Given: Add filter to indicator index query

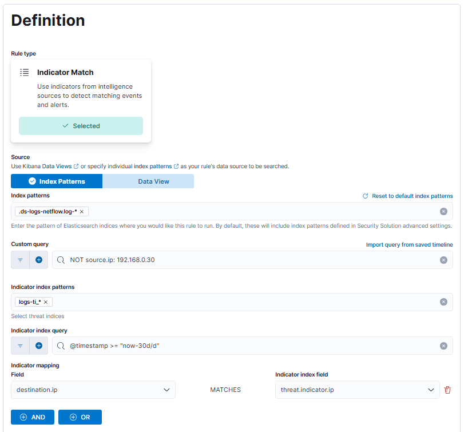Looking at the screenshot, I should [x=39, y=346].
